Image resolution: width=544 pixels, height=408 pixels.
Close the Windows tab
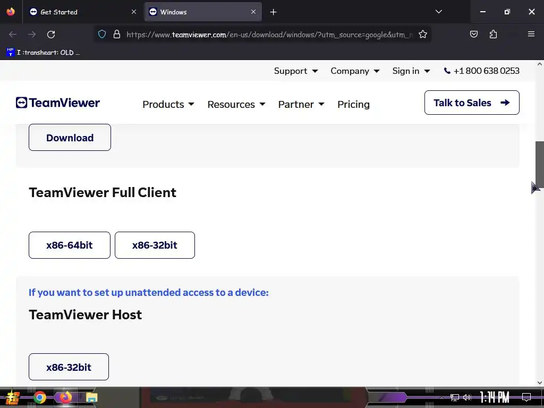253,12
